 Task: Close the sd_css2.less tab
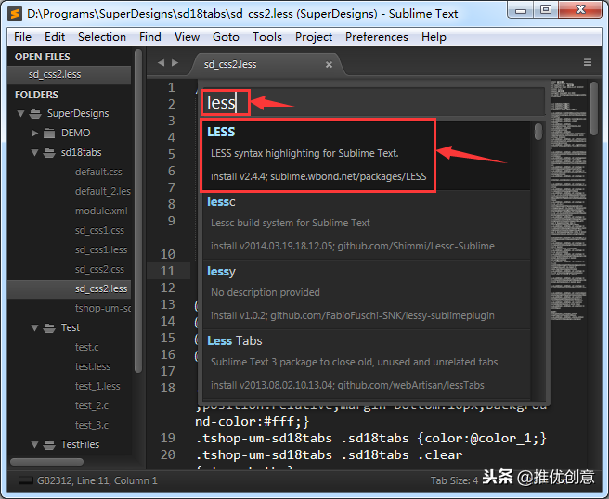tap(329, 64)
